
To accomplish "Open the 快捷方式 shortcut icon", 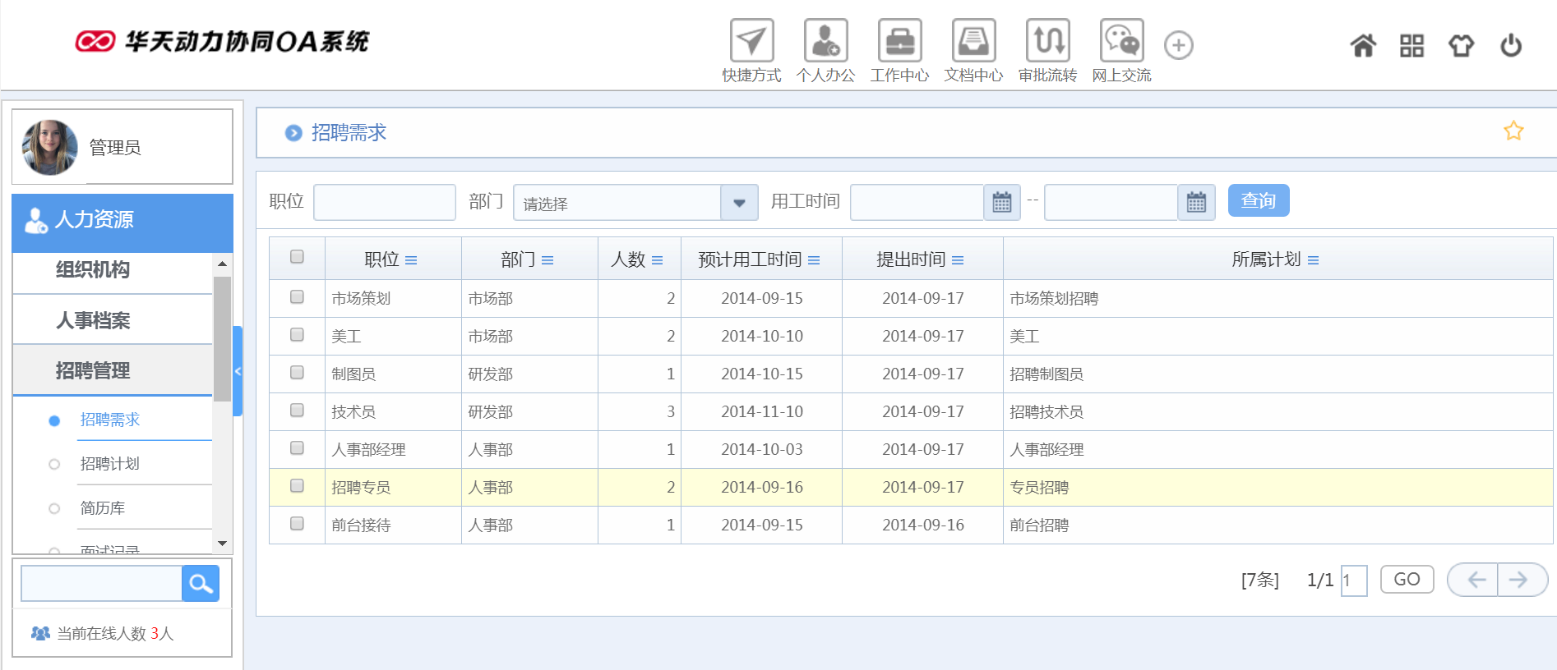I will point(751,41).
